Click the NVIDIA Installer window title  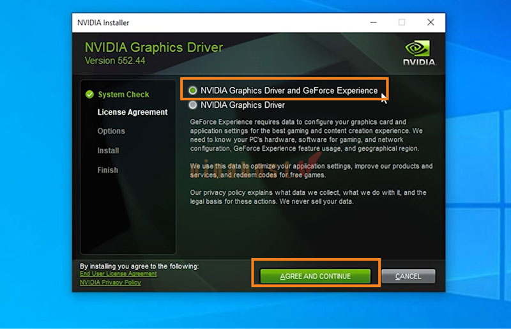pyautogui.click(x=103, y=22)
